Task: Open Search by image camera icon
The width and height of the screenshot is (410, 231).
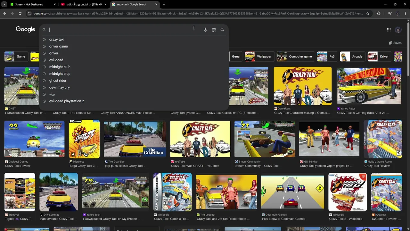Action: 214,30
